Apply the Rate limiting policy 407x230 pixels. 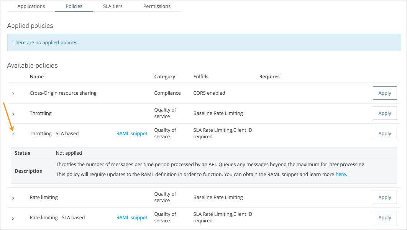tap(385, 197)
